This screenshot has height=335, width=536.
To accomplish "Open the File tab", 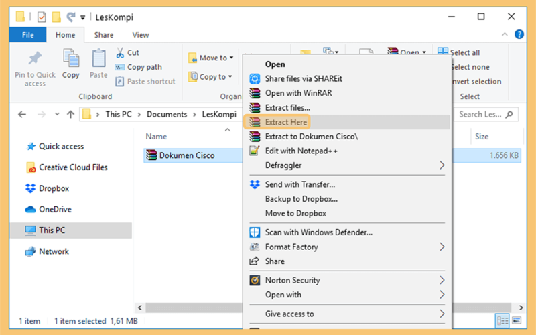I will (27, 35).
